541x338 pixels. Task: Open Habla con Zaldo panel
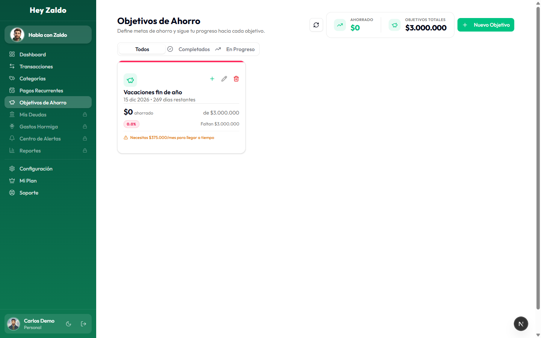pyautogui.click(x=48, y=35)
